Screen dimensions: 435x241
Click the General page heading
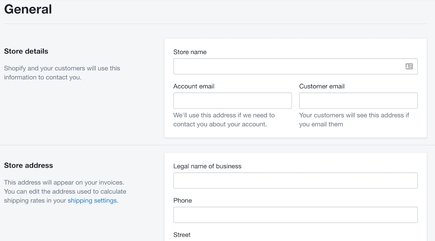click(x=28, y=9)
